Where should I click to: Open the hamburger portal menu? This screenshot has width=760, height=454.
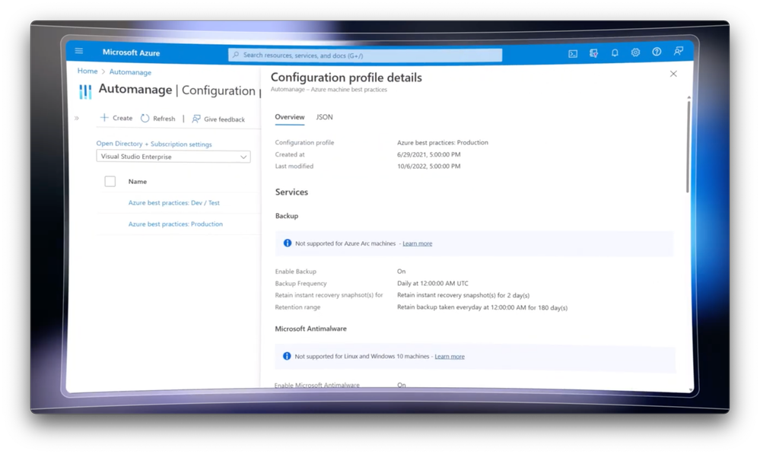pos(79,51)
